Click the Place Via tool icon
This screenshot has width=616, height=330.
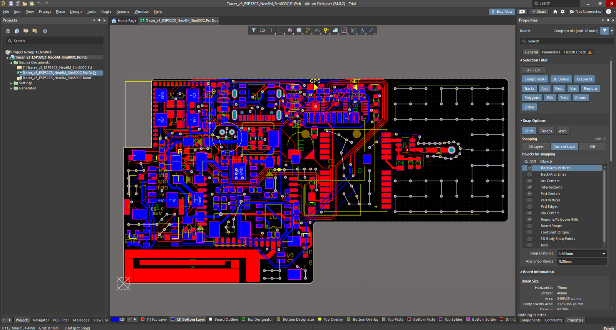(x=326, y=30)
